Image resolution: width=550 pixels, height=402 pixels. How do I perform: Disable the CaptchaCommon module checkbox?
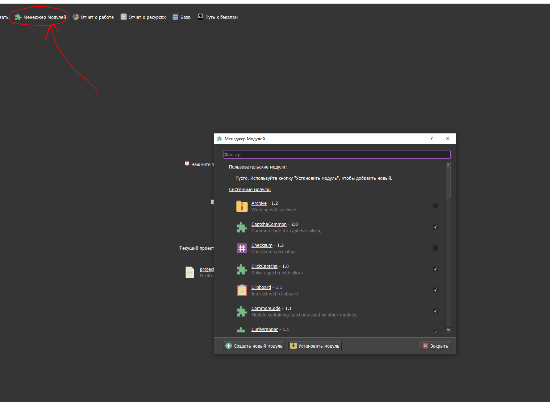coord(436,227)
